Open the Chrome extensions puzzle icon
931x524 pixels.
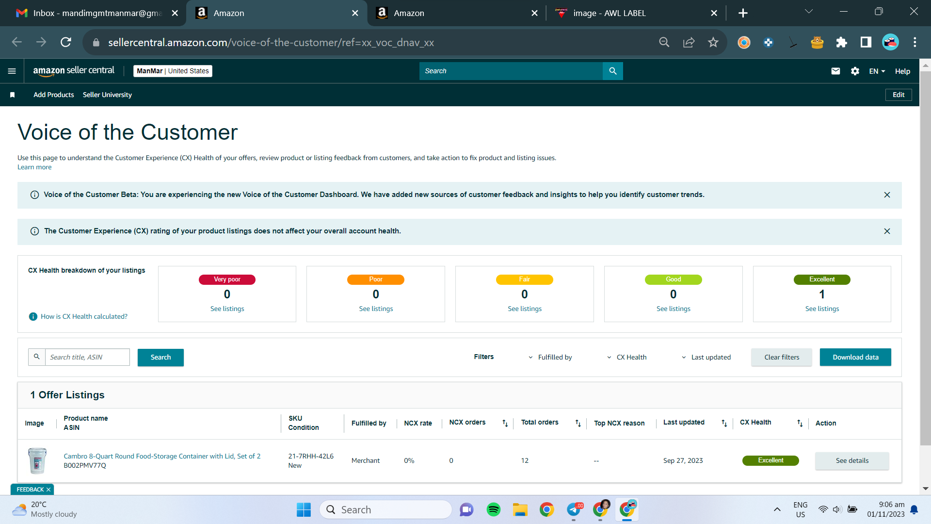[841, 42]
